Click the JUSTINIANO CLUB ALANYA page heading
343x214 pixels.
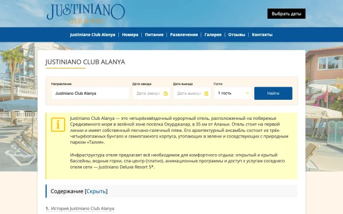click(x=85, y=62)
